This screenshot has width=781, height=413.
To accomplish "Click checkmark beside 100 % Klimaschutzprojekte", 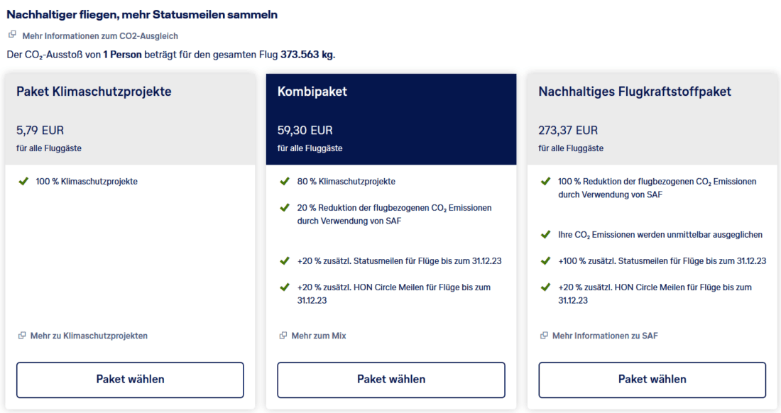I will pos(23,182).
